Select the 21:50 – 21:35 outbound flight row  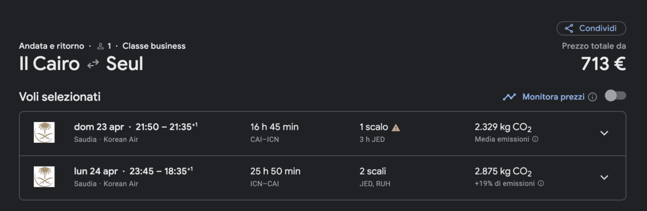pyautogui.click(x=322, y=133)
